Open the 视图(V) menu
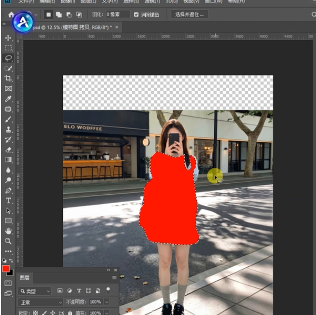The width and height of the screenshot is (316, 315). 191,1
